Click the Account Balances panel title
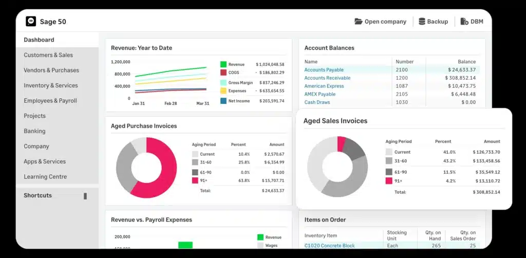The width and height of the screenshot is (526, 258). pyautogui.click(x=329, y=48)
